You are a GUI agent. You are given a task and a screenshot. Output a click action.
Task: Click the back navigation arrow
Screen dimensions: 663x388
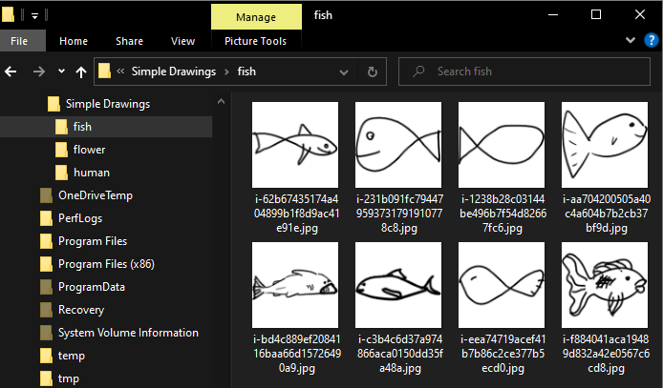tap(12, 71)
